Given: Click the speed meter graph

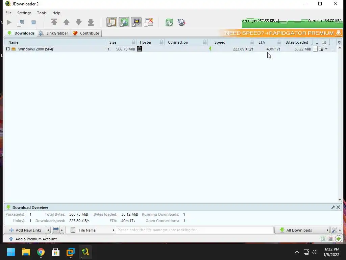Looking at the screenshot, I should (292, 23).
